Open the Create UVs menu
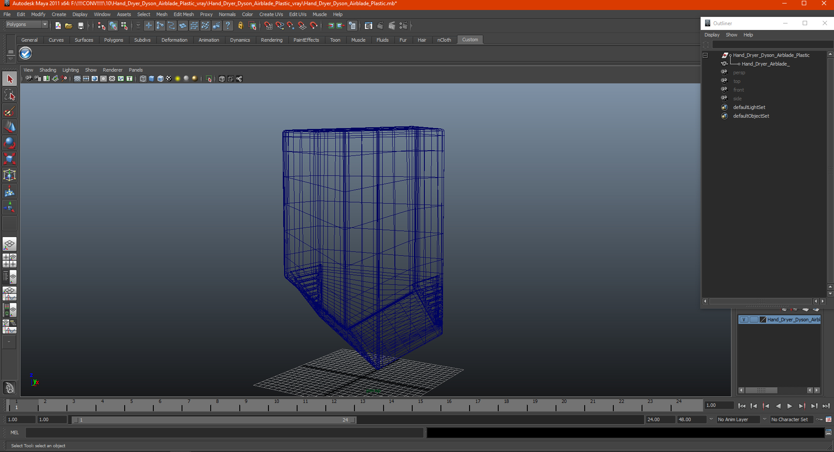This screenshot has height=452, width=834. [271, 14]
